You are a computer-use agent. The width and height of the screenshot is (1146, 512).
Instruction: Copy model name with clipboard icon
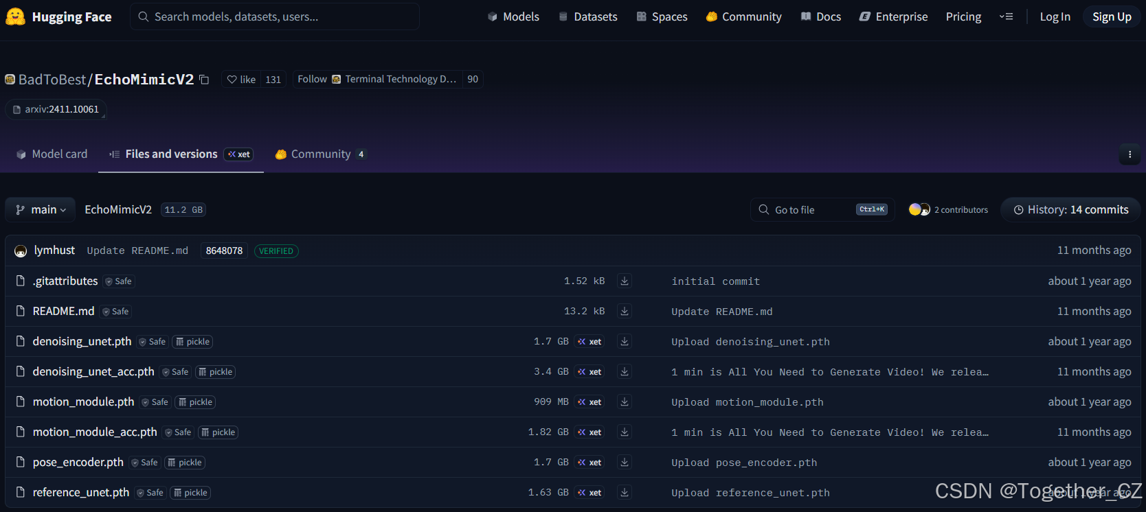click(204, 80)
